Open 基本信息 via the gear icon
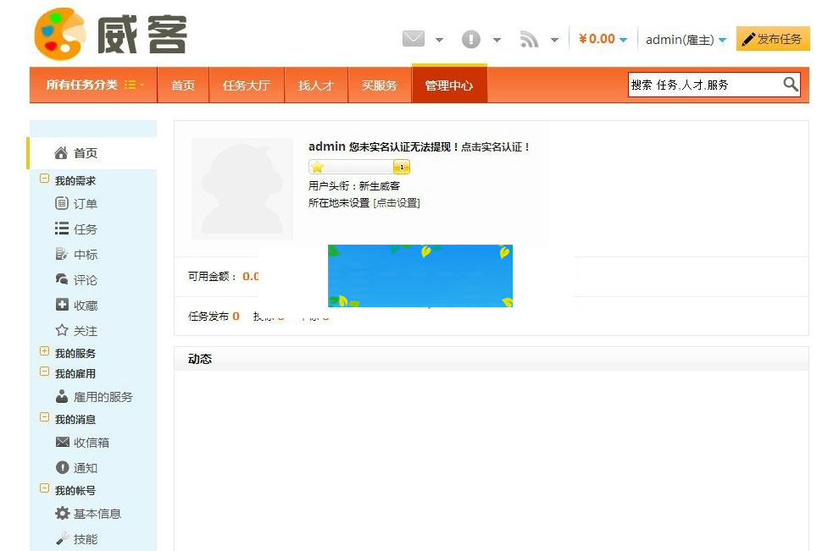The width and height of the screenshot is (839, 551). click(62, 513)
